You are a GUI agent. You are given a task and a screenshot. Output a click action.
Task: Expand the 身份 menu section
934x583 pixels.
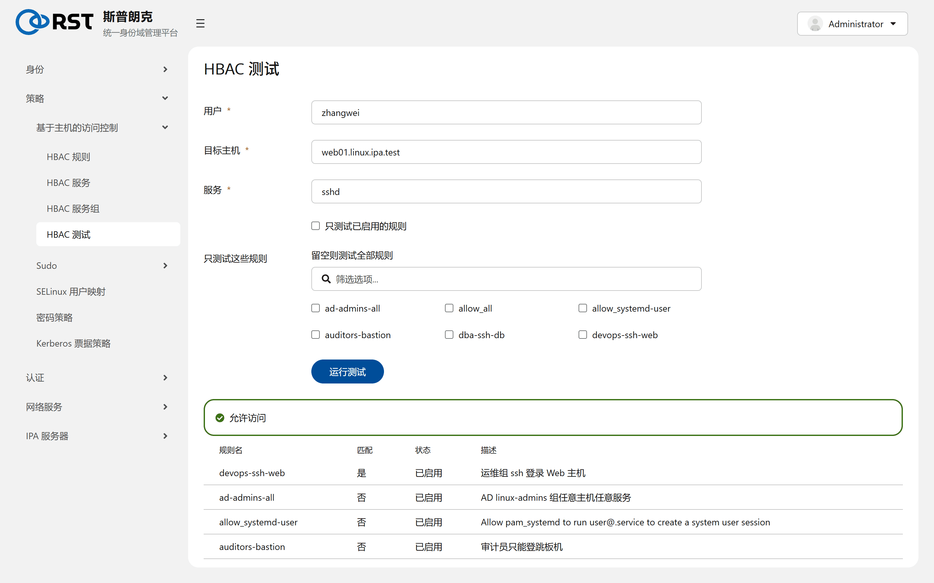point(97,69)
